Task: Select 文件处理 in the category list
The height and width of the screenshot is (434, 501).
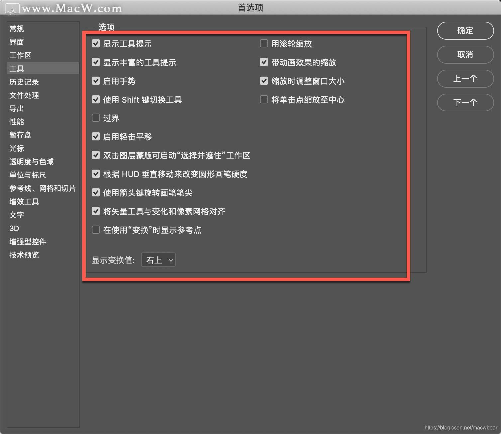Action: pyautogui.click(x=43, y=95)
